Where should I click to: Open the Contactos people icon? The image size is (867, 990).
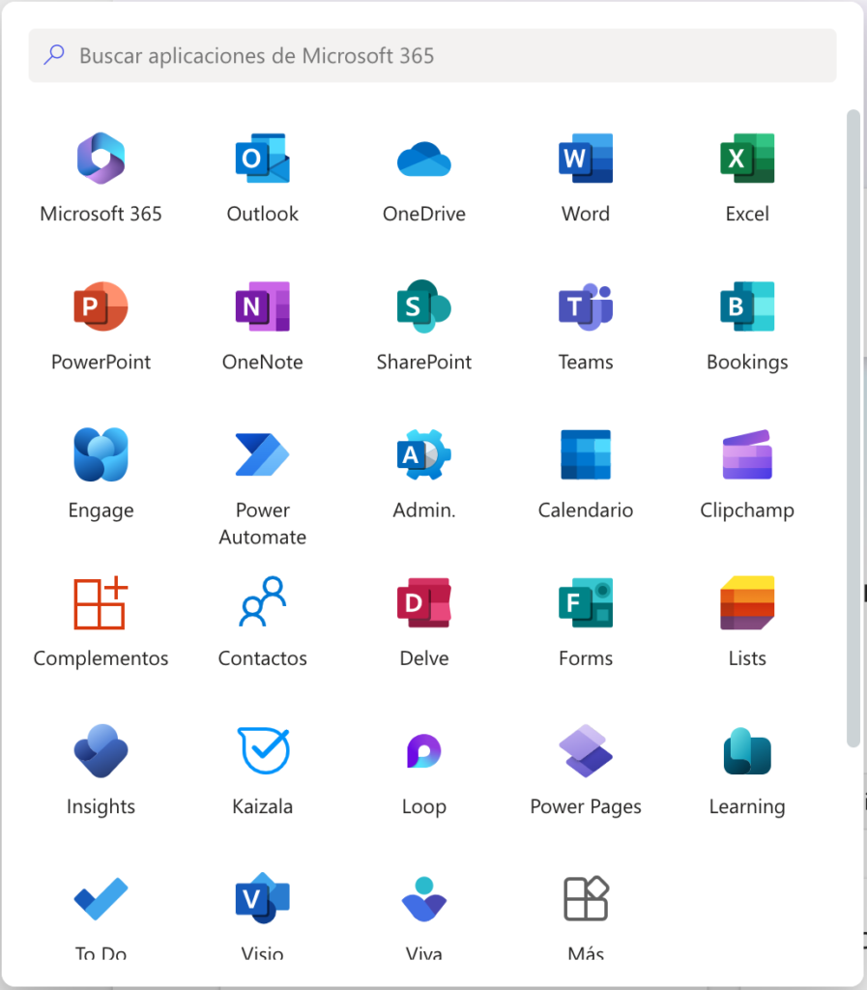[x=263, y=601]
